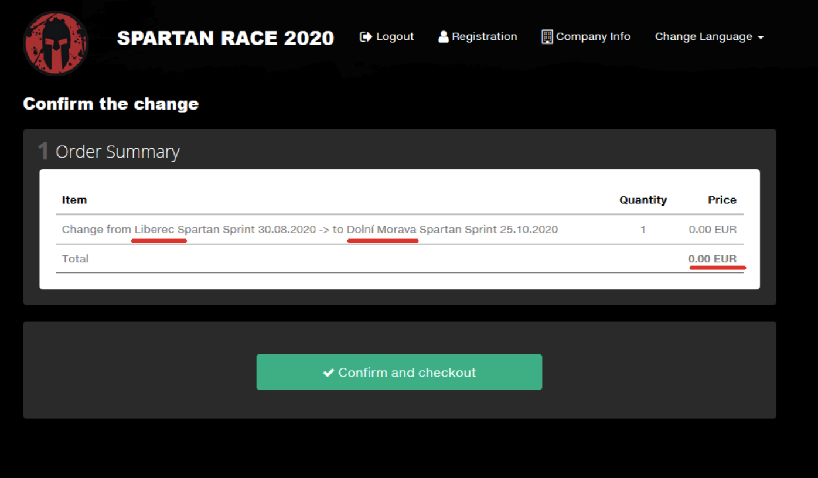Click the Item column header
This screenshot has height=478, width=818.
[x=74, y=200]
